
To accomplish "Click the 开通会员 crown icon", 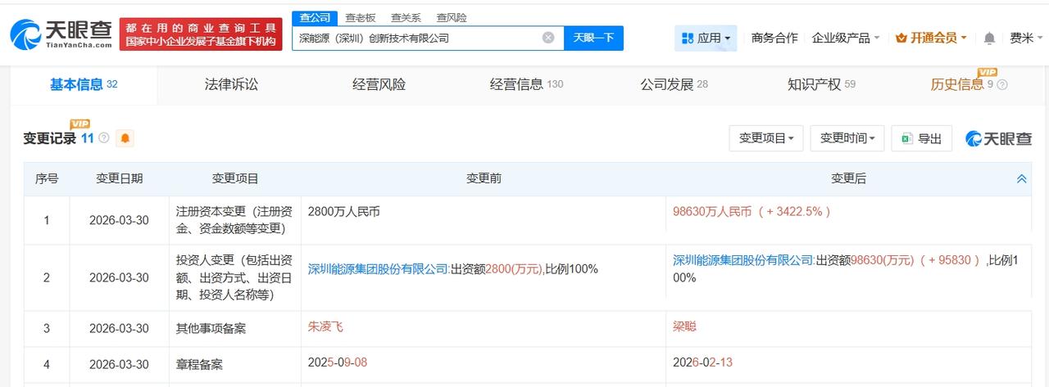I will point(901,38).
